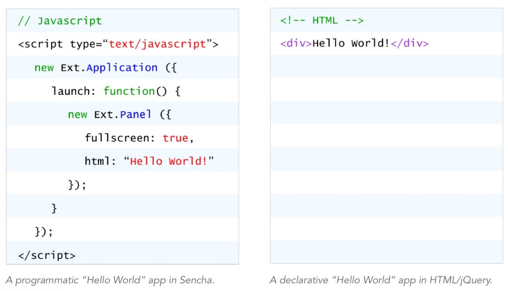The height and width of the screenshot is (291, 508).
Task: Click the 'new Ext.Application ({' line
Action: click(x=106, y=67)
